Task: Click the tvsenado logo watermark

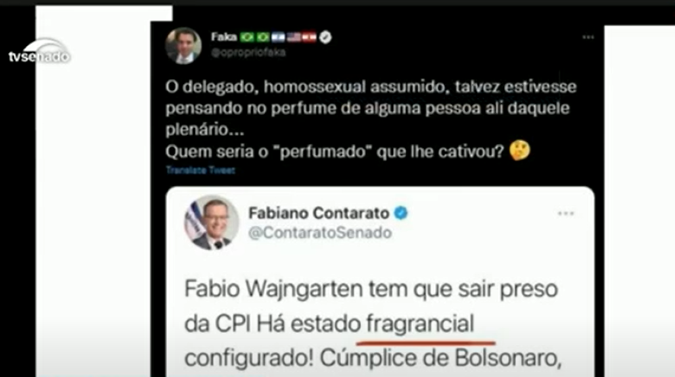Action: coord(40,52)
